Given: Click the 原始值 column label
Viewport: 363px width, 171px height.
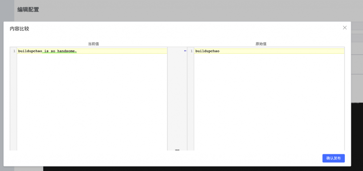Looking at the screenshot, I should 261,44.
